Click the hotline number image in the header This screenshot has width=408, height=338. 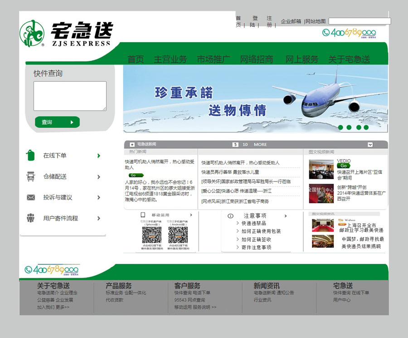click(349, 33)
